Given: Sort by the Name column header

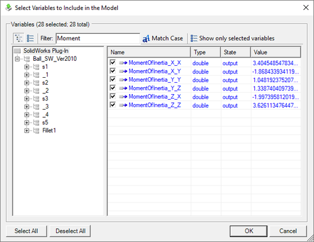Looking at the screenshot, I should pyautogui.click(x=149, y=52).
